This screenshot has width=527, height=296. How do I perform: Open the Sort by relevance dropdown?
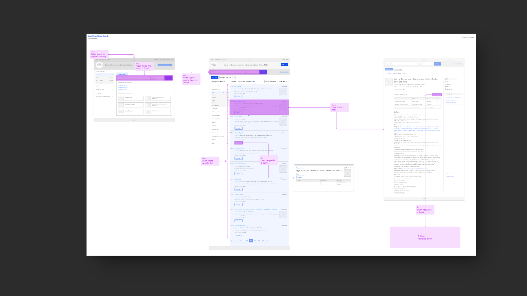point(271,81)
